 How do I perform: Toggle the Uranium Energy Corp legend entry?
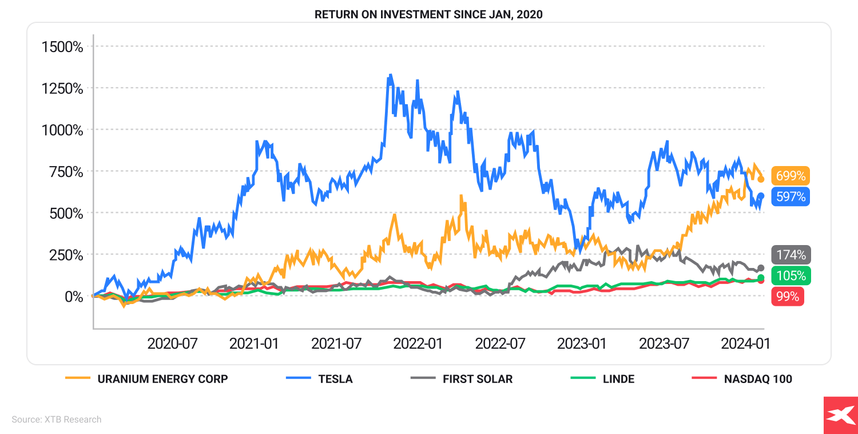tap(162, 378)
